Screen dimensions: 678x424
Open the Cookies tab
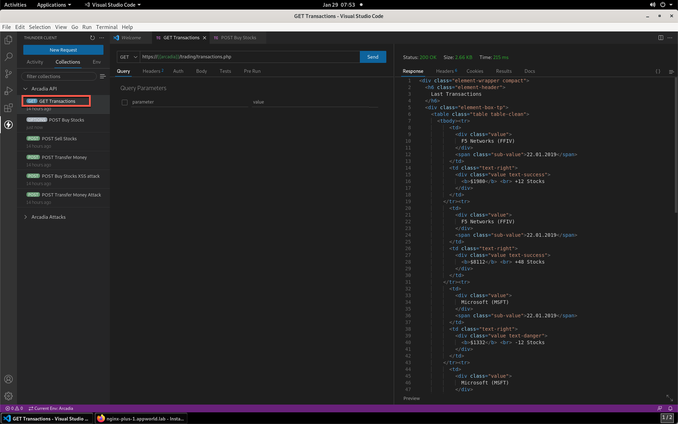(475, 71)
